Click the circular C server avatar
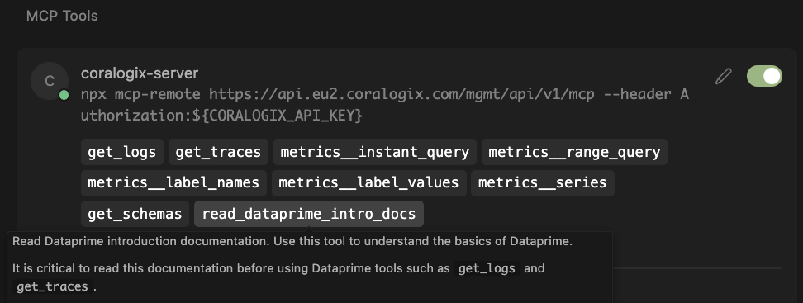This screenshot has width=803, height=303. coord(50,81)
